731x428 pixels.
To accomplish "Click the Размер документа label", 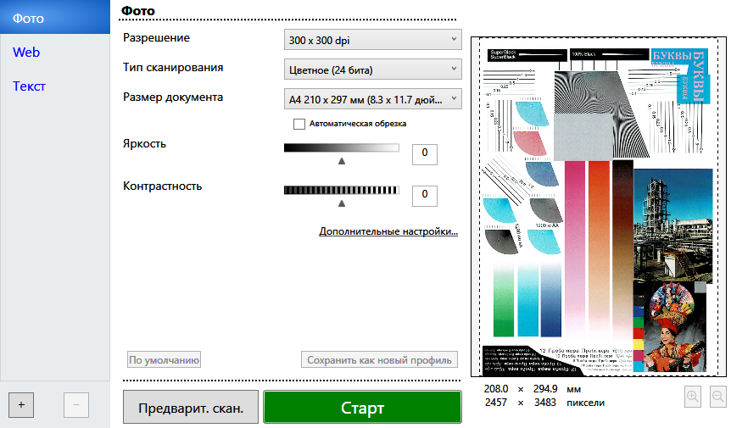I will 173,97.
